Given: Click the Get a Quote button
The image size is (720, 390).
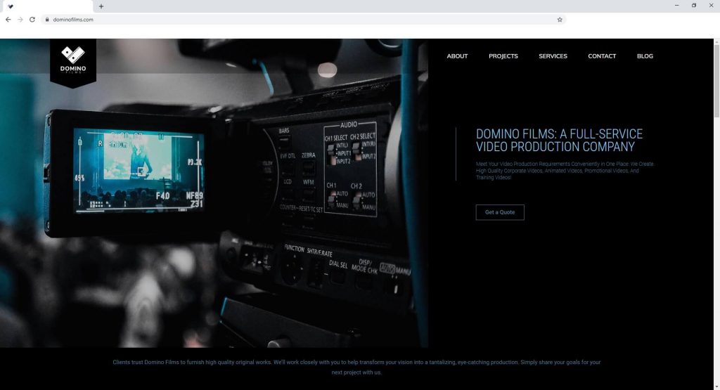Looking at the screenshot, I should [500, 212].
